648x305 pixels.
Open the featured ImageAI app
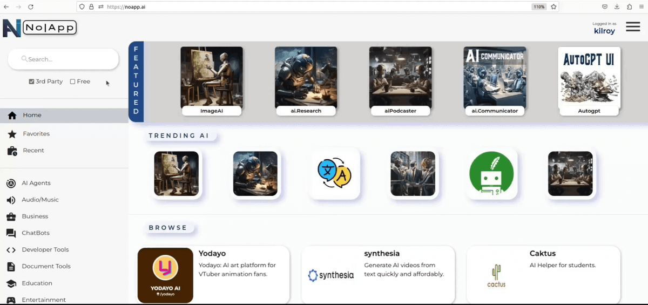(x=211, y=81)
